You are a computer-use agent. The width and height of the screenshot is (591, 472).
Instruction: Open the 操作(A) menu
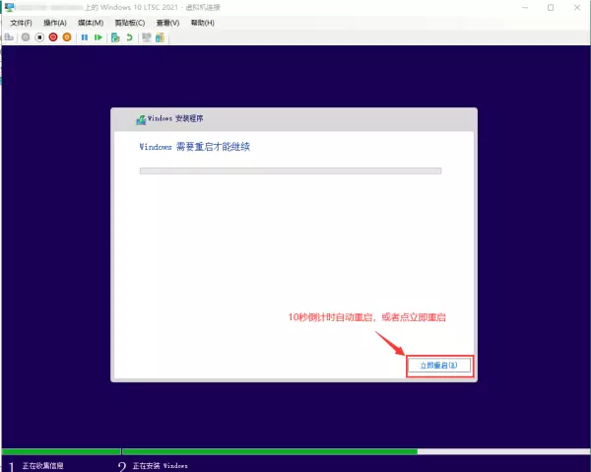pyautogui.click(x=55, y=23)
